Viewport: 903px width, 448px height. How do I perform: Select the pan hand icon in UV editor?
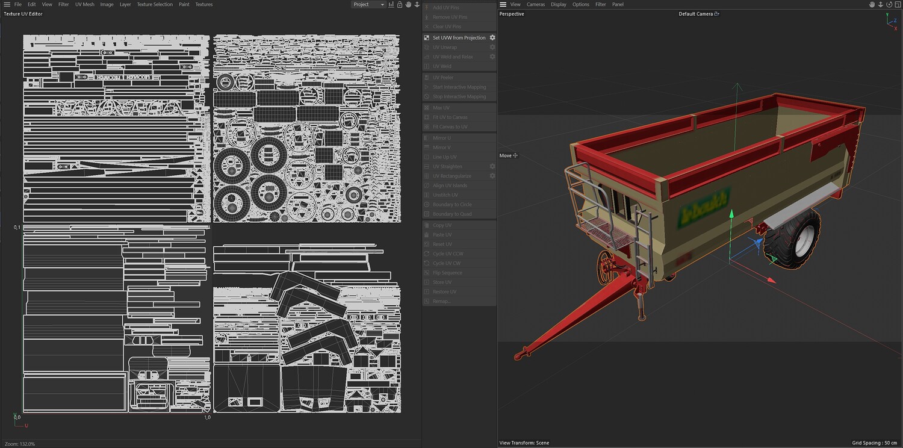pyautogui.click(x=408, y=4)
